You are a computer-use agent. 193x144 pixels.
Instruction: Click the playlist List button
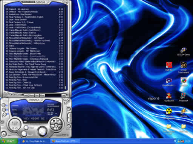(x=64, y=95)
